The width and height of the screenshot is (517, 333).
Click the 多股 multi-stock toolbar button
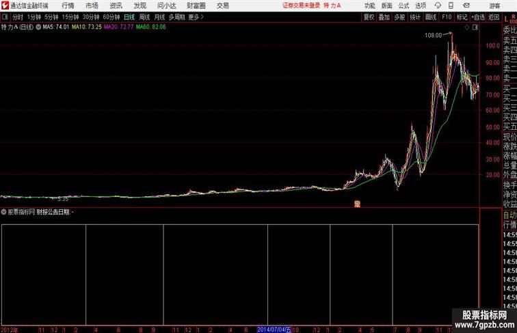point(399,17)
